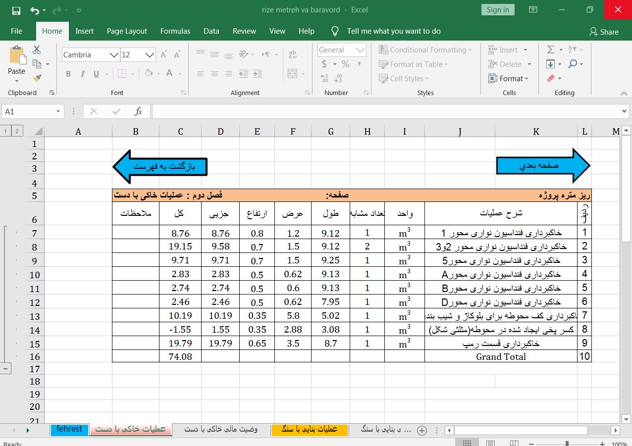Click the blue left arrow بازگشت به فهرست
This screenshot has width=632, height=446.
pyautogui.click(x=160, y=167)
